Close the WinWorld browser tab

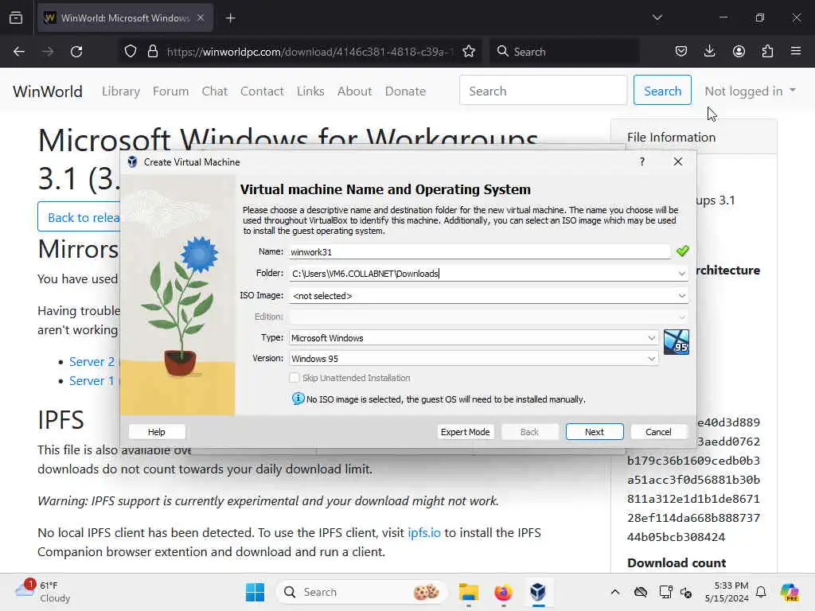click(x=201, y=18)
